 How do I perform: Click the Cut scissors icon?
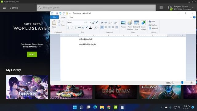tap(59, 22)
